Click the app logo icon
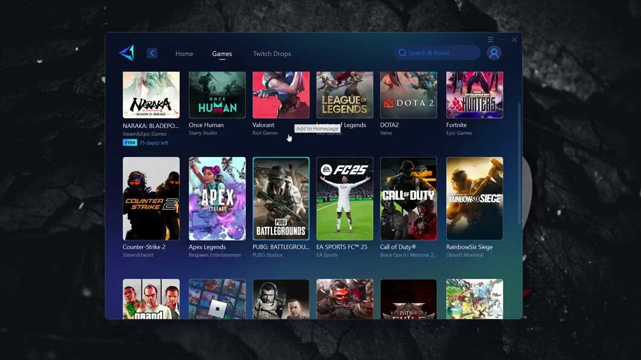The image size is (641, 360). [127, 53]
